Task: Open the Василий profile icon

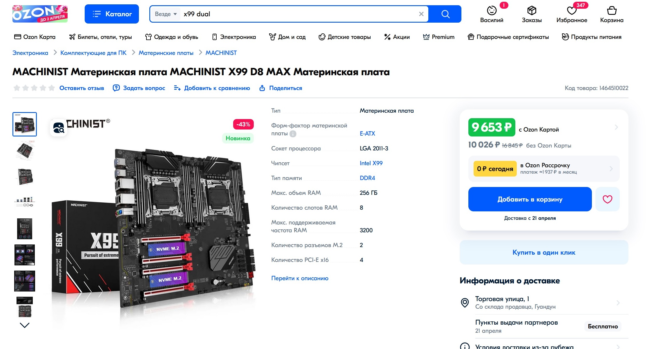Action: click(x=492, y=11)
